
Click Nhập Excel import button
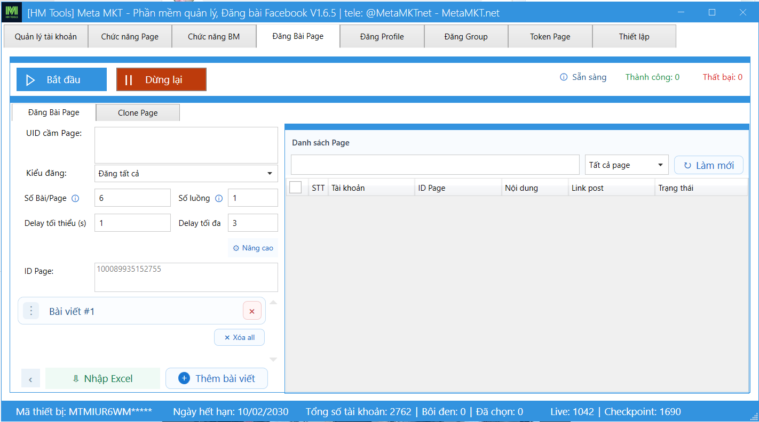[102, 378]
